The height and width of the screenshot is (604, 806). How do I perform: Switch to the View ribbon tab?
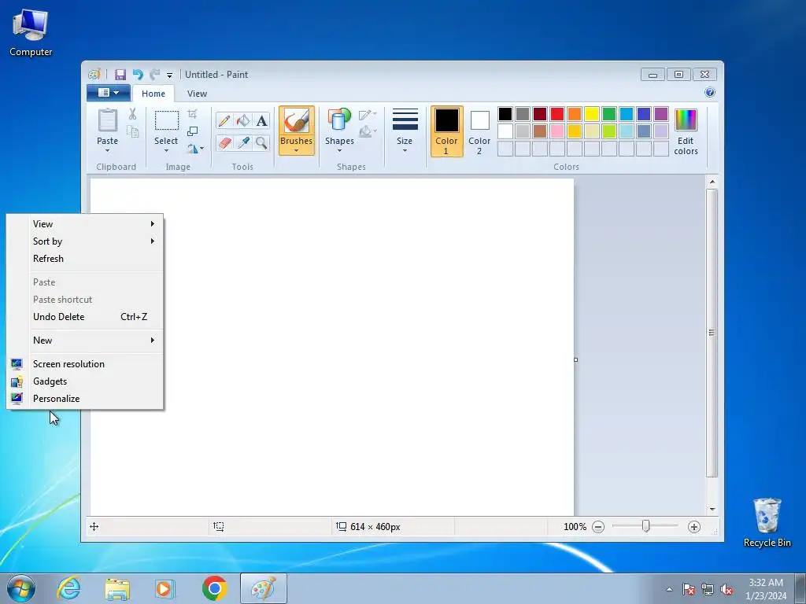[x=197, y=94]
